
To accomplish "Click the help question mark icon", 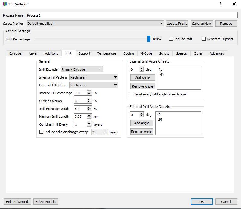I will (x=220, y=4).
